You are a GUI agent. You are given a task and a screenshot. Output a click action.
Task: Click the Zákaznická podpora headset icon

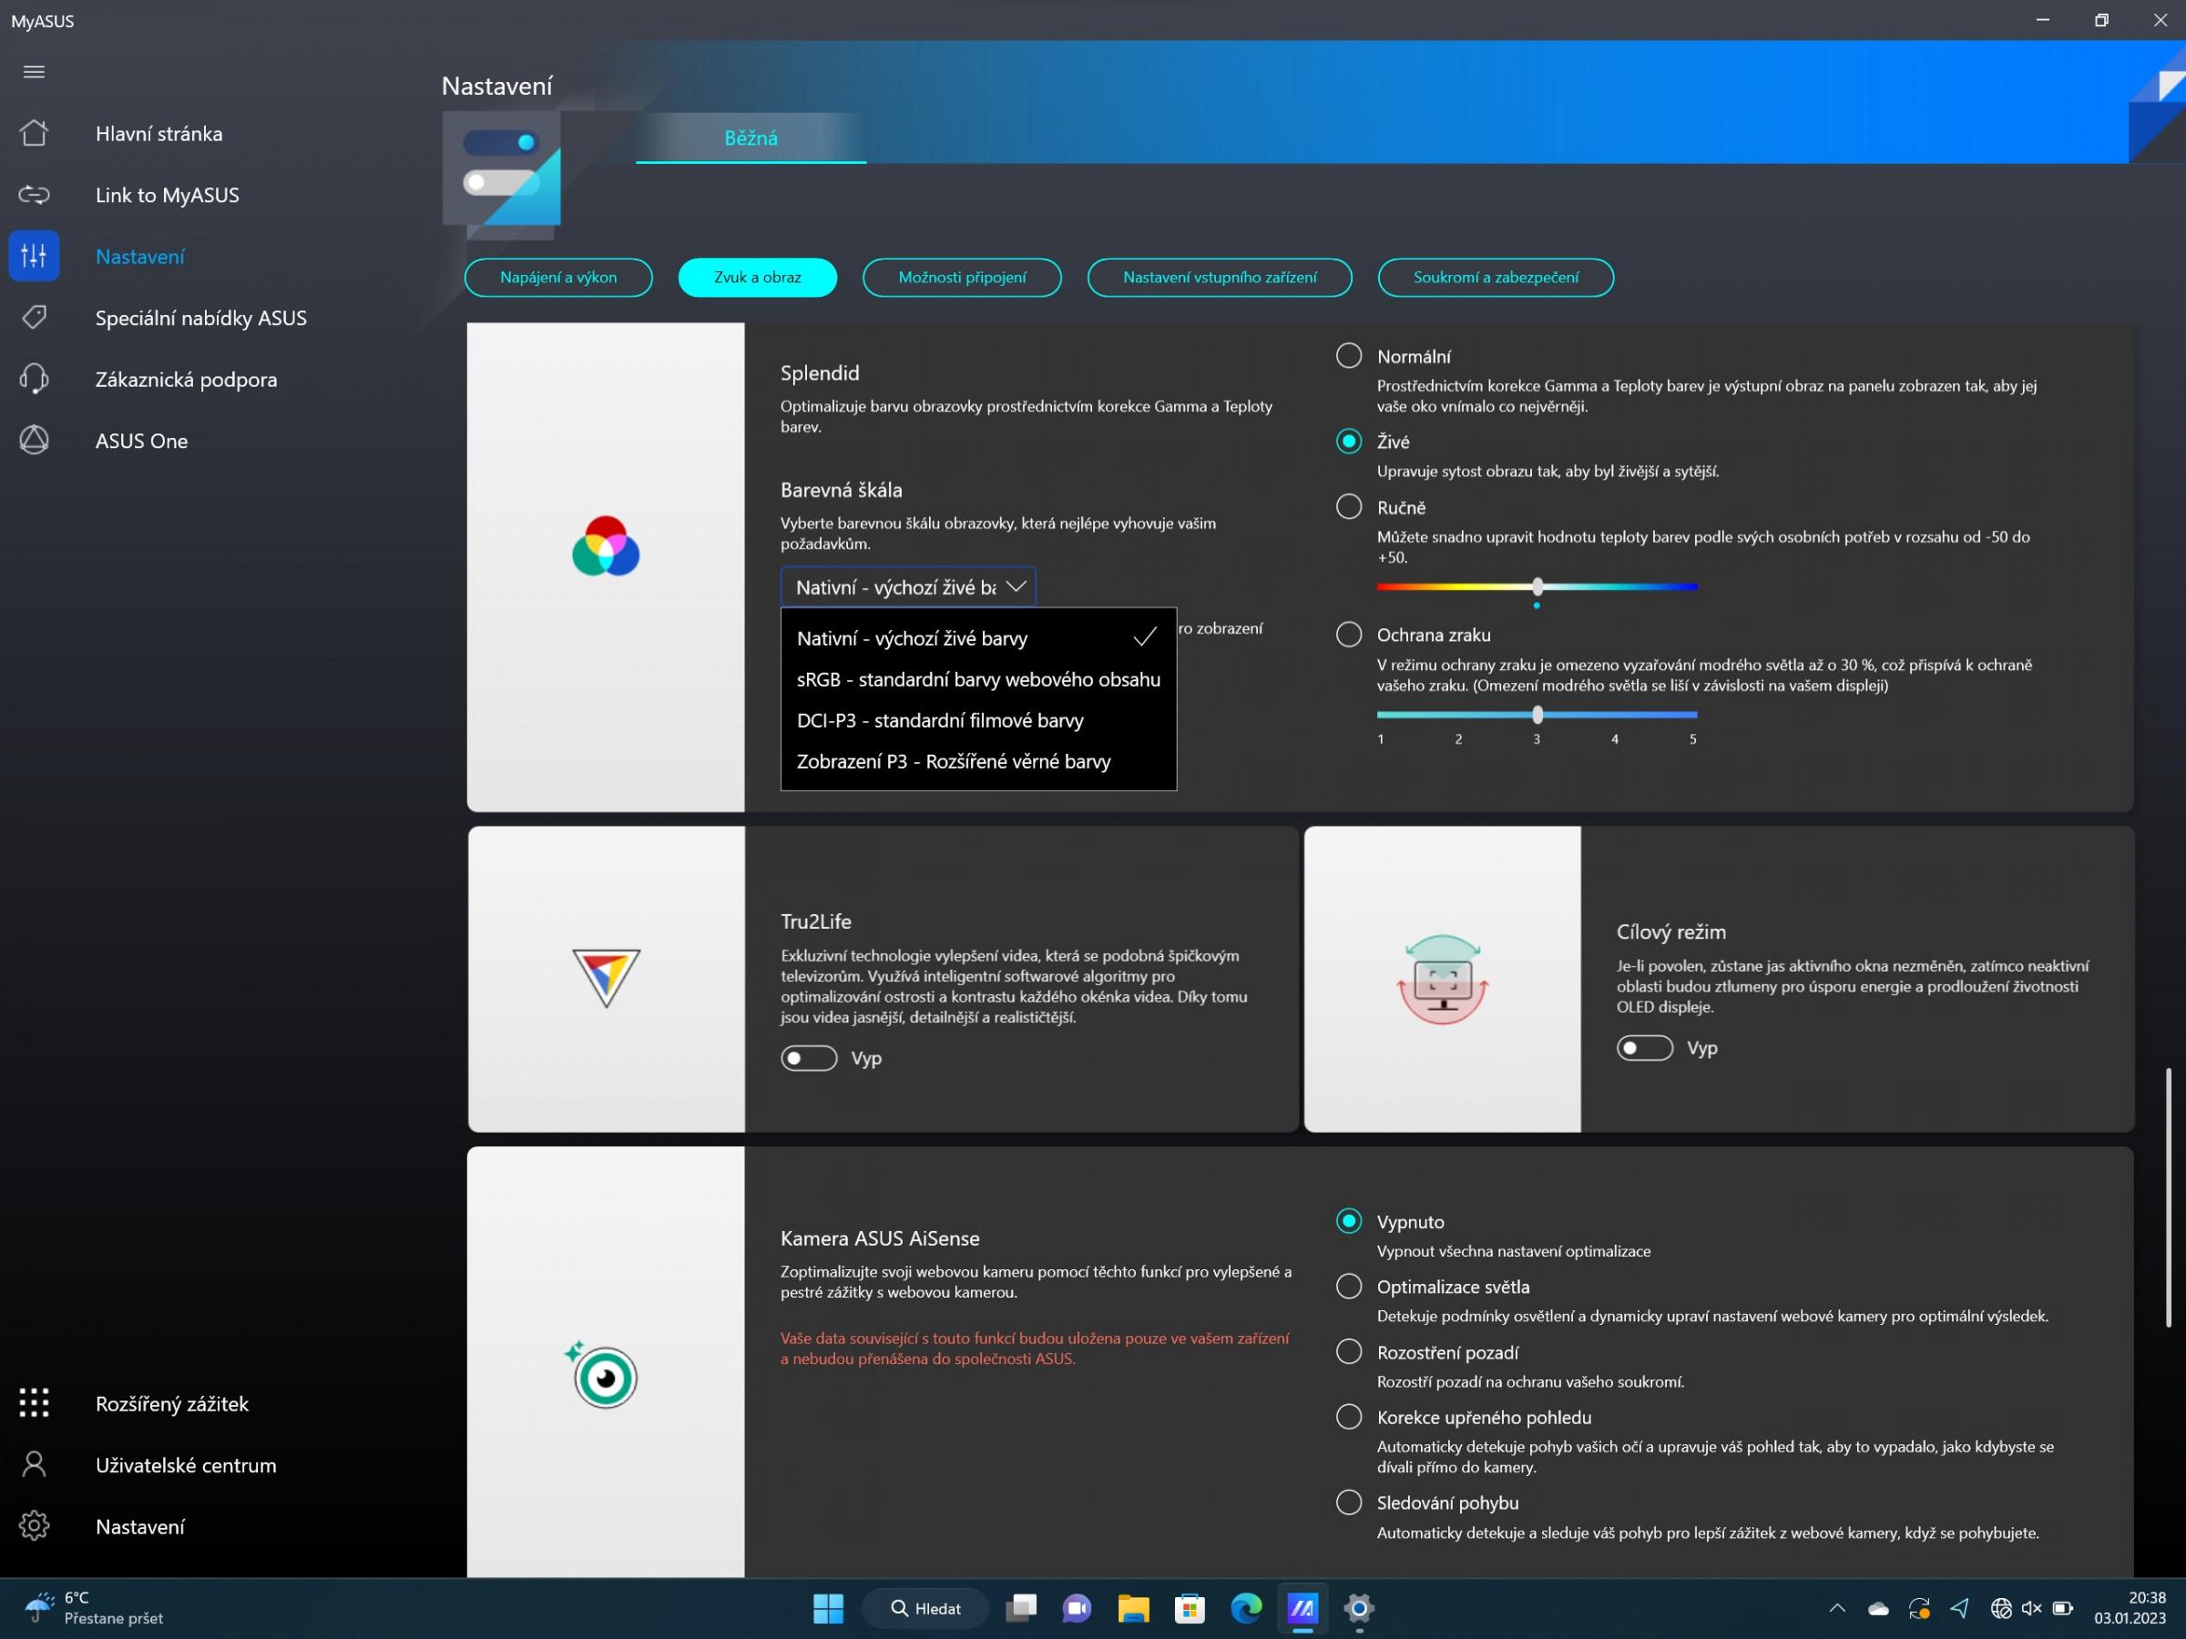pyautogui.click(x=34, y=379)
